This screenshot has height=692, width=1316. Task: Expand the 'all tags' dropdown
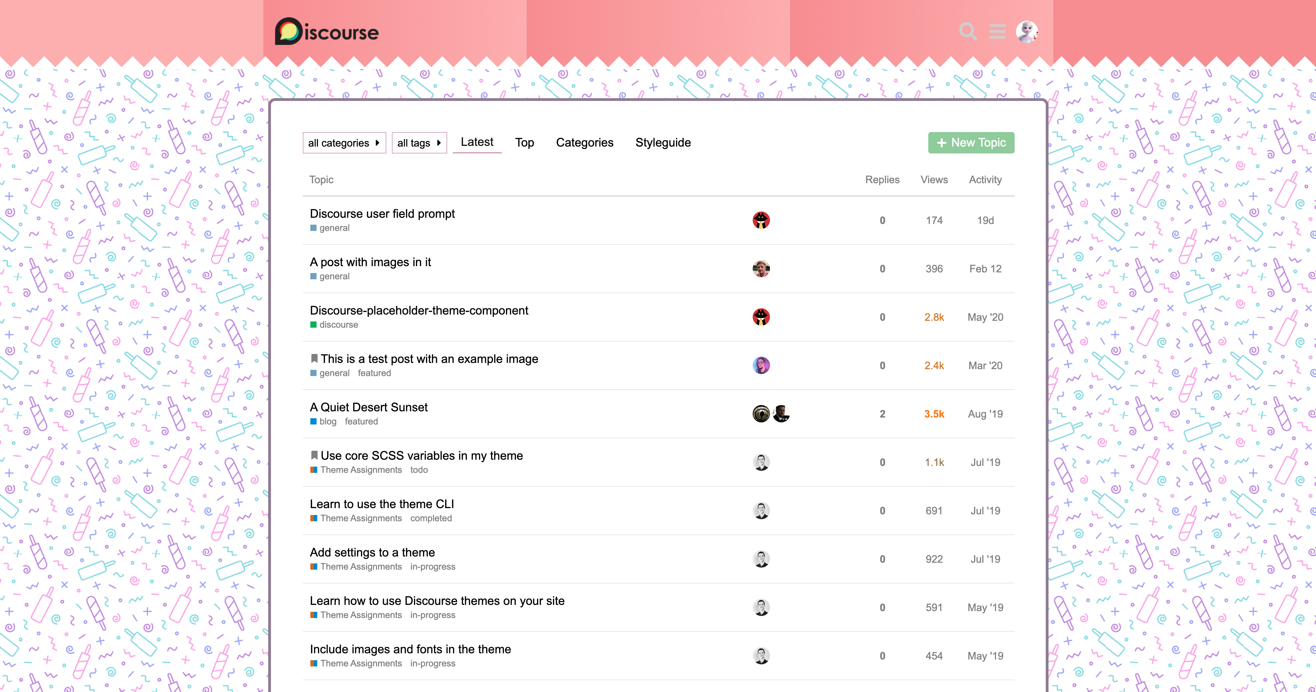tap(419, 143)
